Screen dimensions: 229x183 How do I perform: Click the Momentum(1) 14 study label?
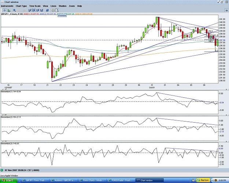11,91
